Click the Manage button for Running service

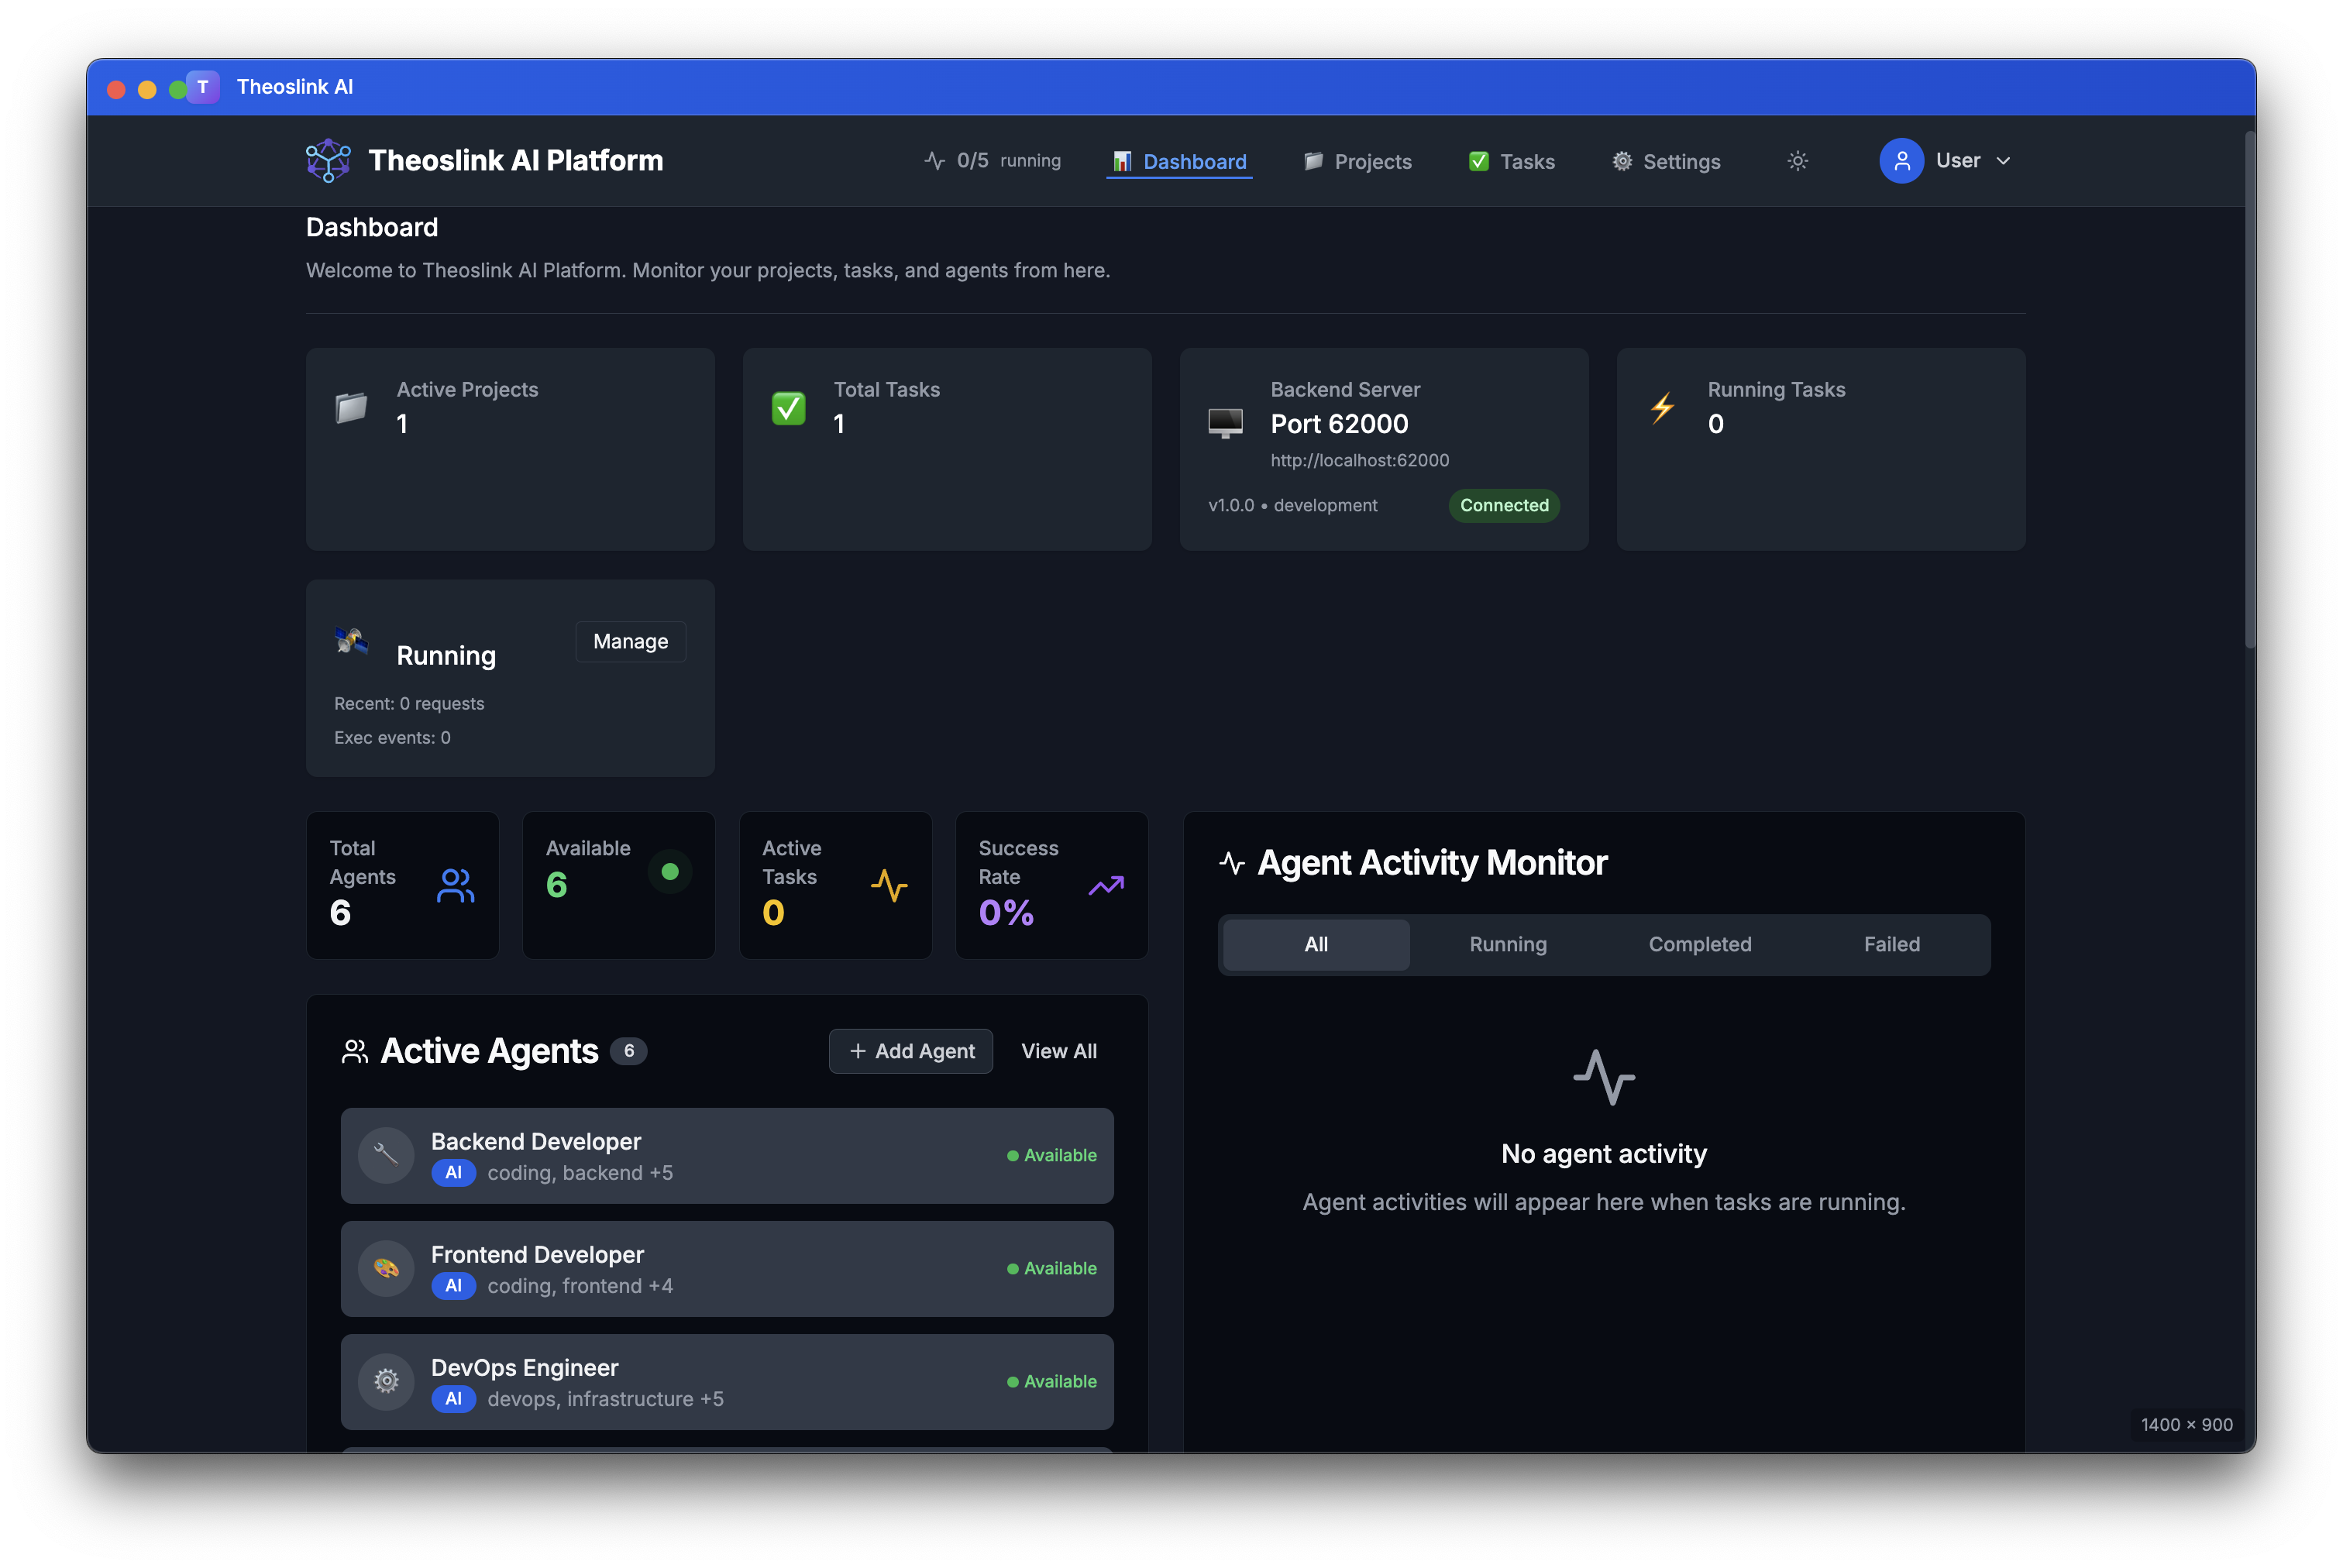point(630,641)
